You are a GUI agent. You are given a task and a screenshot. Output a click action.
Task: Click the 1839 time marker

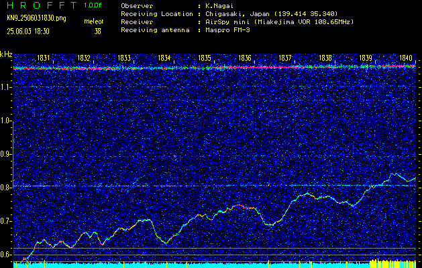click(366, 58)
